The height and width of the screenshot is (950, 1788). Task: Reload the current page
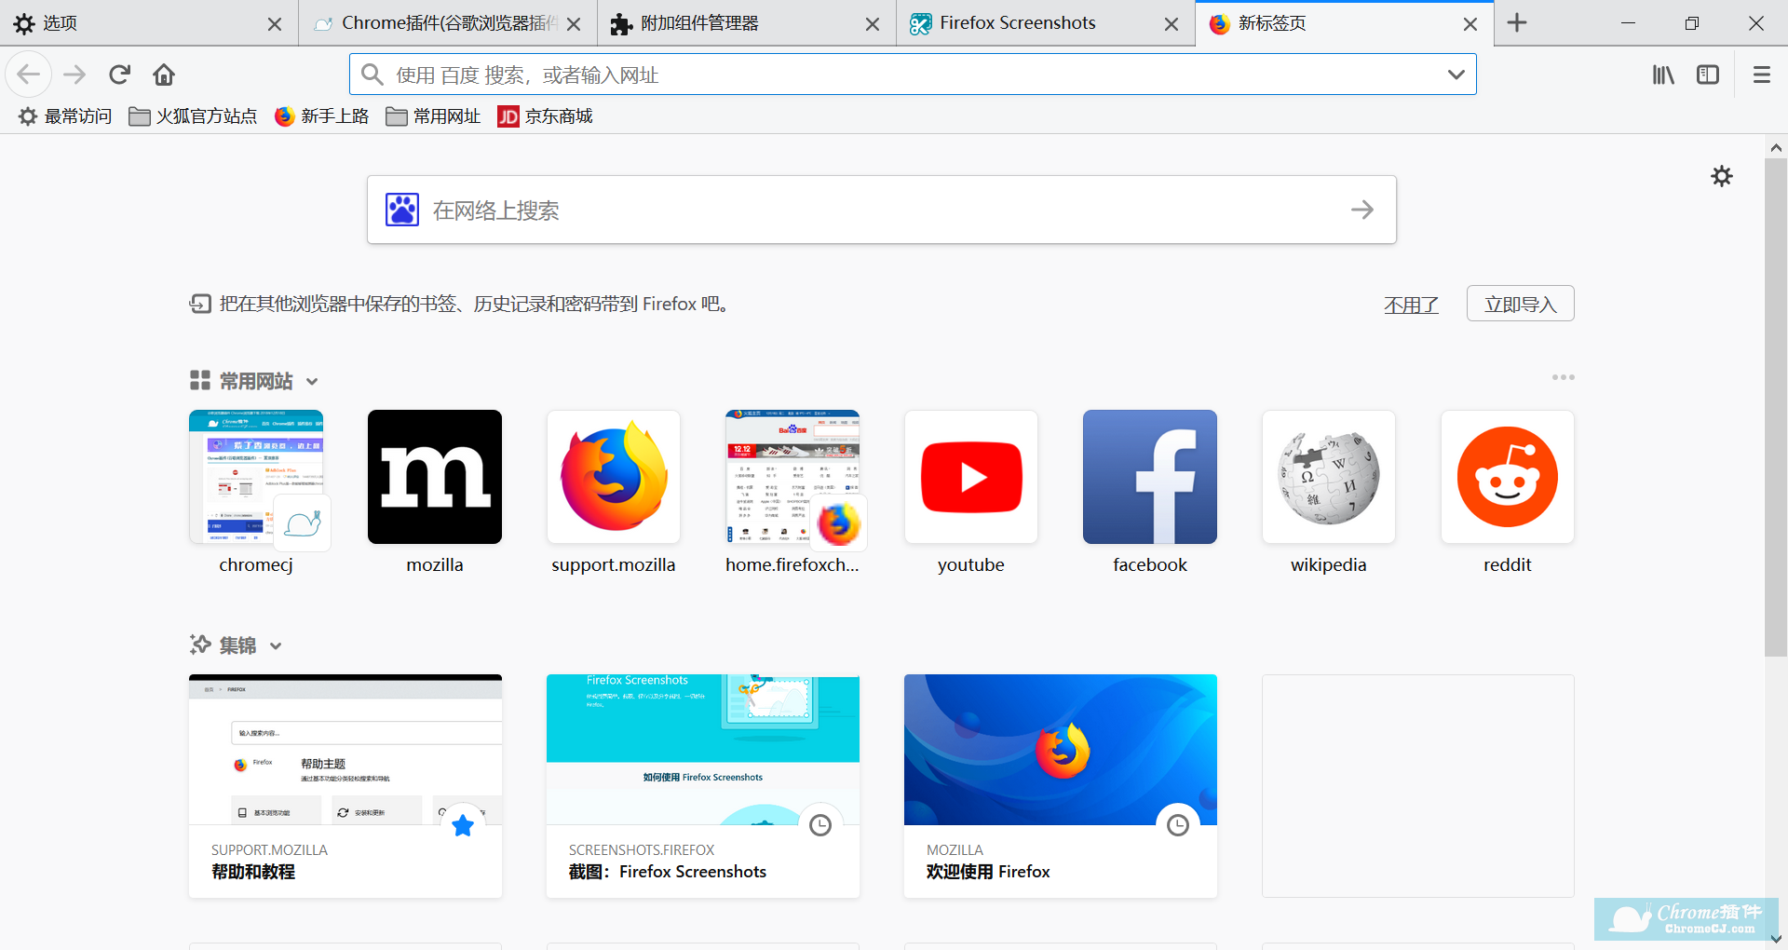coord(119,75)
